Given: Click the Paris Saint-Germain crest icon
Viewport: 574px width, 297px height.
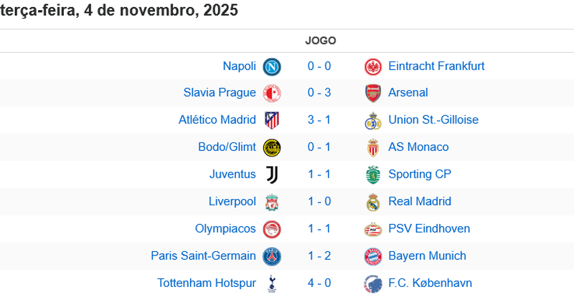Looking at the screenshot, I should (272, 256).
